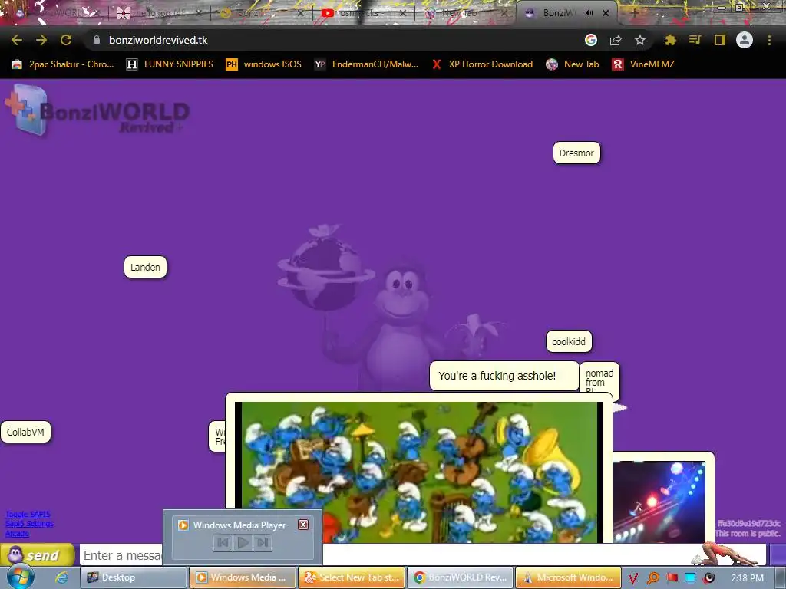786x589 pixels.
Task: Open the Chrome three-dot menu
Action: pos(769,40)
